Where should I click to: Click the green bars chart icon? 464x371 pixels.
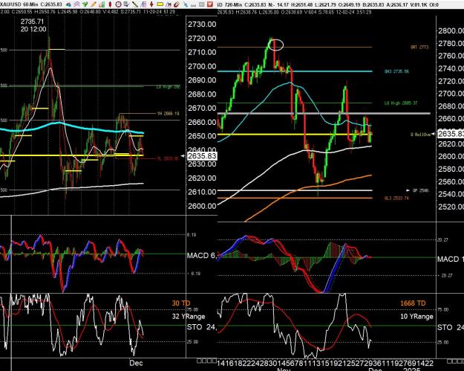tap(102, 4)
